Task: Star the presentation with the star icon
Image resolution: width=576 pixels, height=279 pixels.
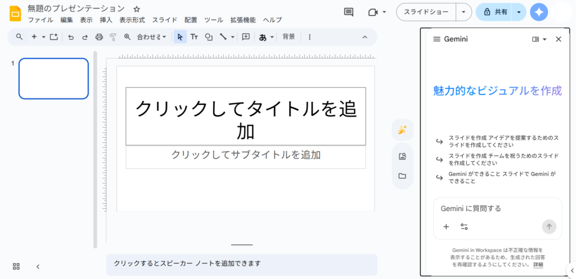Action: (137, 9)
